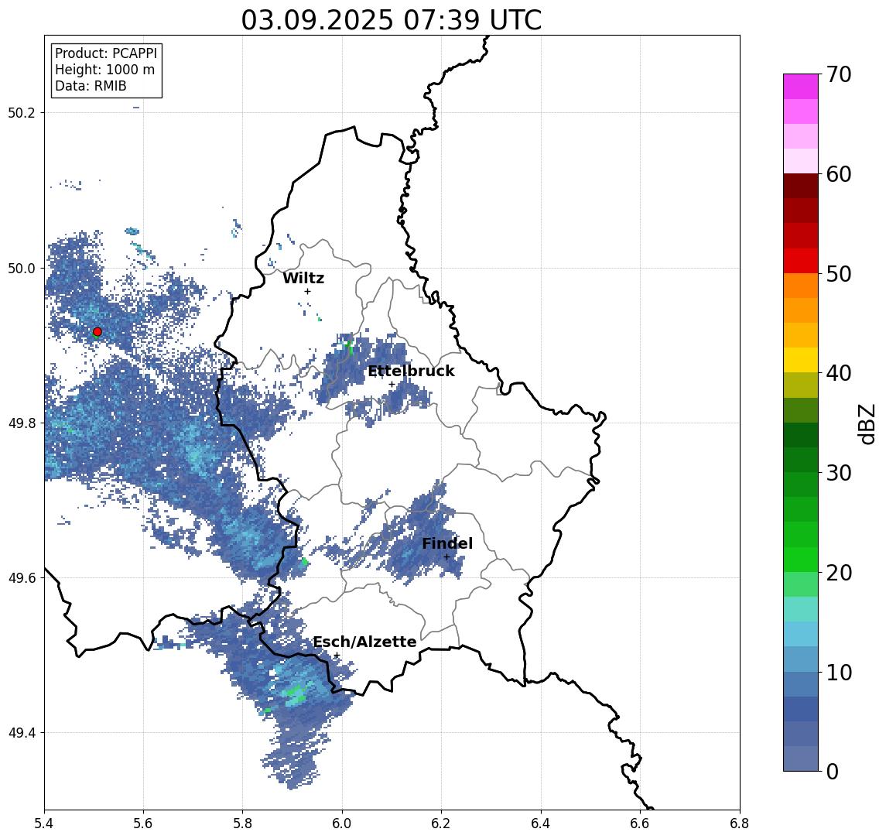Click the Findel station label
886x839 pixels.
pos(447,543)
